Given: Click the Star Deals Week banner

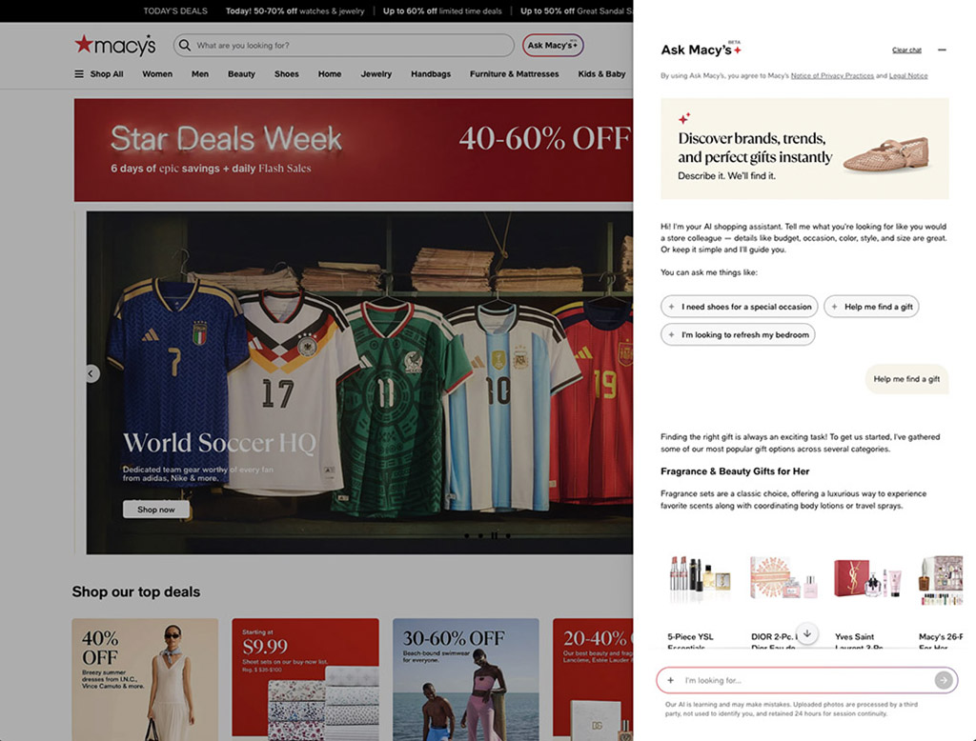Looking at the screenshot, I should [x=354, y=150].
